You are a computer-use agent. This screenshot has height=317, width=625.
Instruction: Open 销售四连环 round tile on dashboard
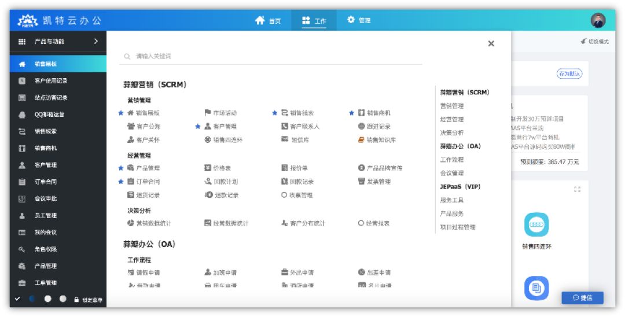pyautogui.click(x=536, y=224)
